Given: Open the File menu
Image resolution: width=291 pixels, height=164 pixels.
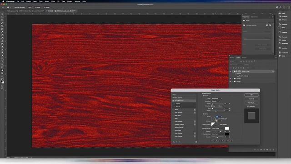Looking at the screenshot, I should (18, 1).
